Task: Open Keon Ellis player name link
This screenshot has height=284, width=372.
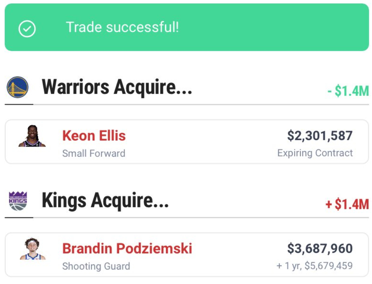Action: pyautogui.click(x=94, y=136)
